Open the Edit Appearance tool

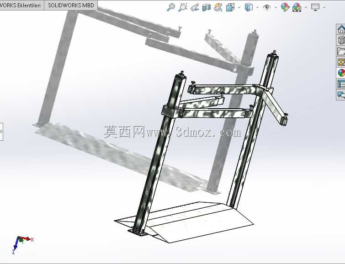click(x=285, y=7)
